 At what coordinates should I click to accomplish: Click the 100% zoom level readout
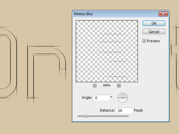pos(107,86)
